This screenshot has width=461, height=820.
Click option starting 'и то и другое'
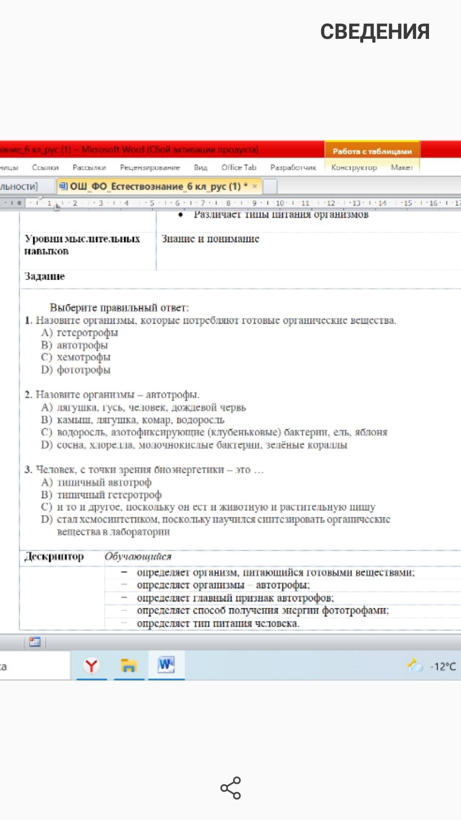pyautogui.click(x=216, y=507)
